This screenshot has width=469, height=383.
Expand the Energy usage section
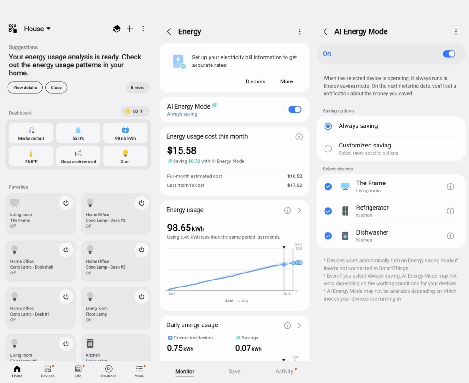[x=300, y=210]
